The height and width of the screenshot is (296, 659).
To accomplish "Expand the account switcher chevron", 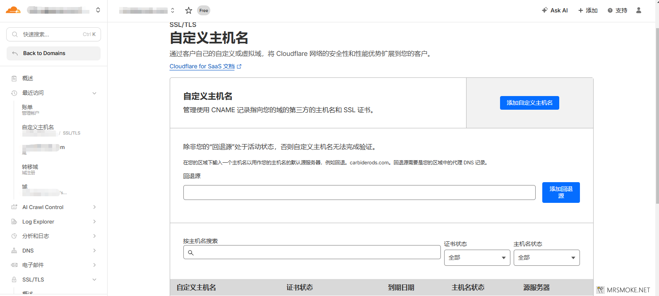I will (x=98, y=10).
